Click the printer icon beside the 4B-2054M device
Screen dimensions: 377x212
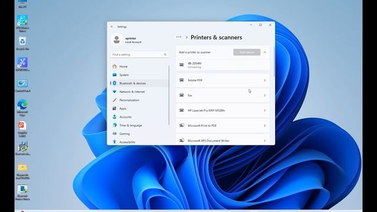click(181, 65)
